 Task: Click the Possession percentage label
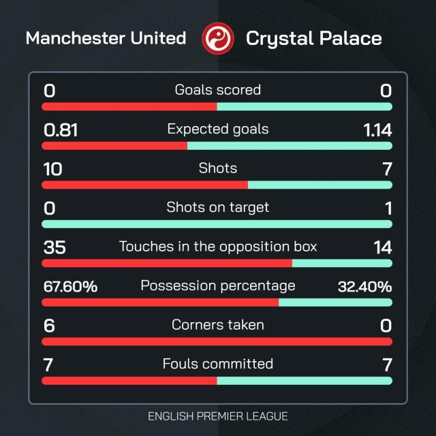tap(218, 285)
